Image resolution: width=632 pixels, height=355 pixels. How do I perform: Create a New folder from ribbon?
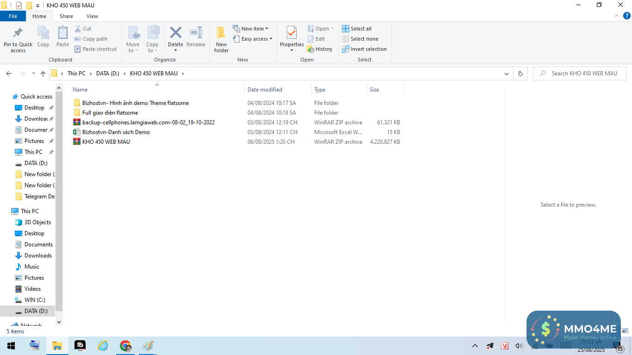[221, 39]
